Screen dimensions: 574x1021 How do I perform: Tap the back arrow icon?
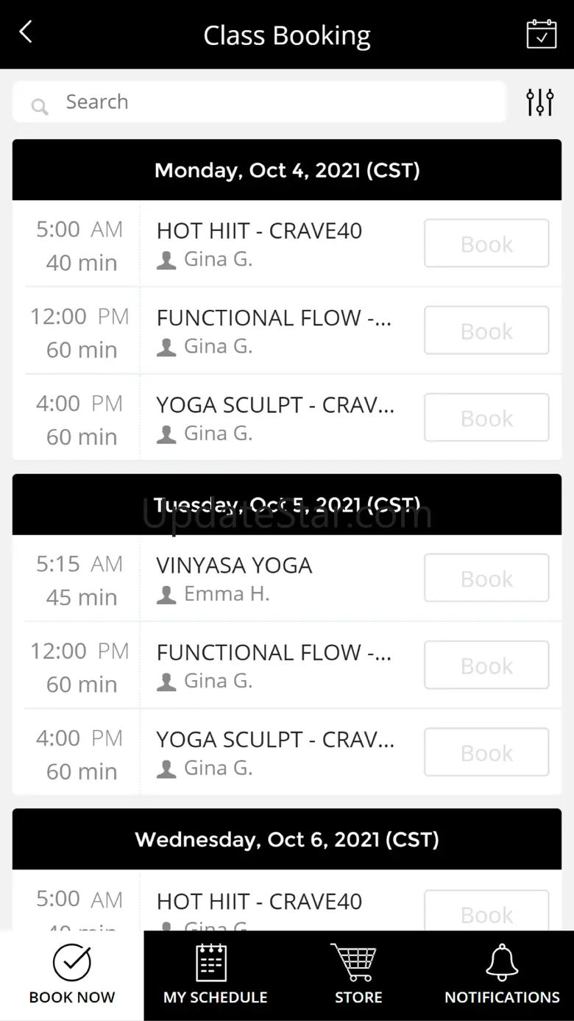26,32
